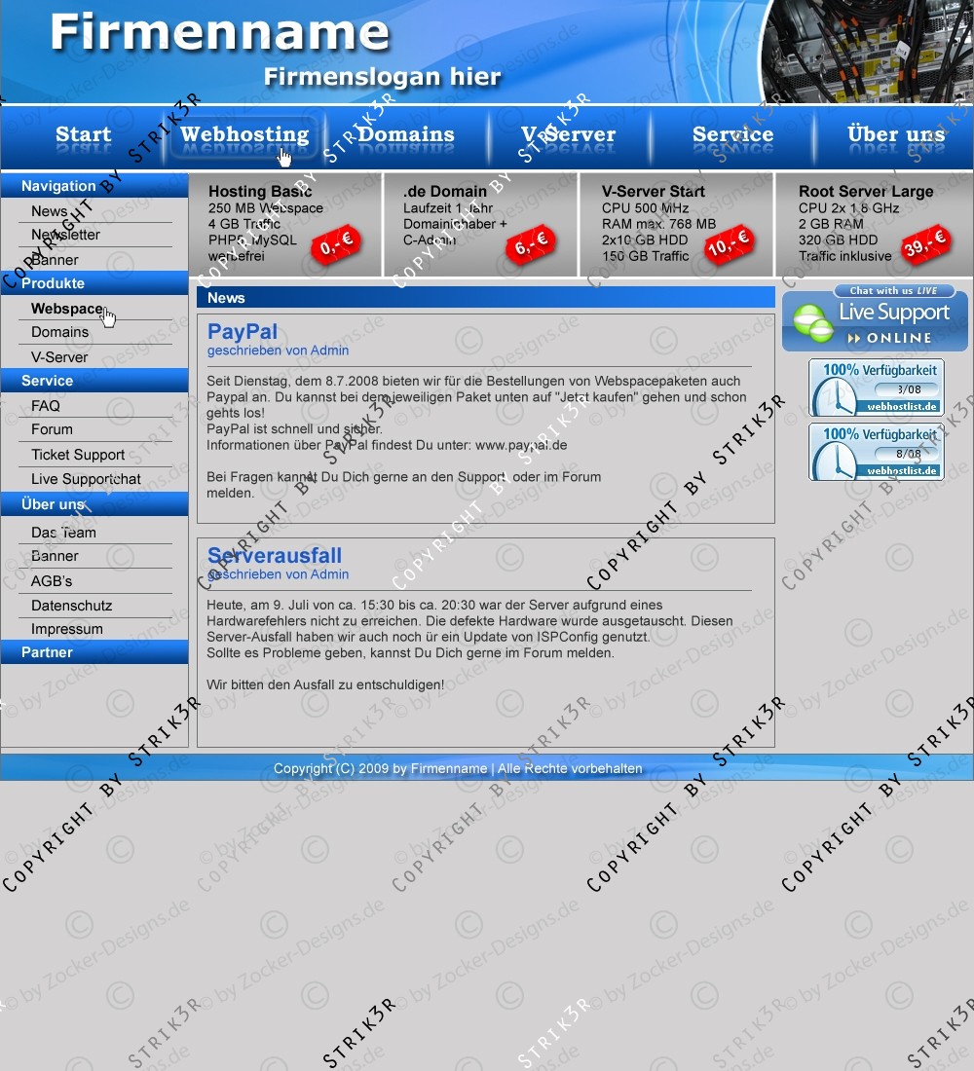Click the Service sidebar heading
Viewport: 974px width, 1071px height.
(94, 381)
